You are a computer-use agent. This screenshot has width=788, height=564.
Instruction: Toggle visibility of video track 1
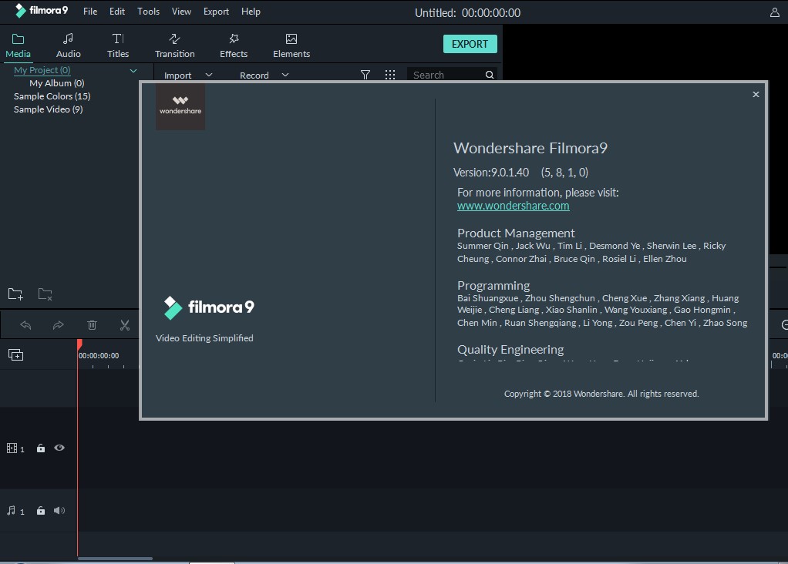(59, 448)
